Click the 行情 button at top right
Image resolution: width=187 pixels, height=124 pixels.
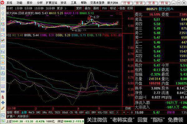127,3
